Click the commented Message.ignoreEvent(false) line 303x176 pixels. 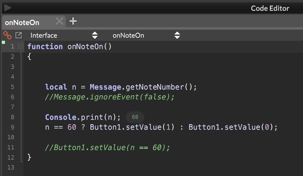110,97
